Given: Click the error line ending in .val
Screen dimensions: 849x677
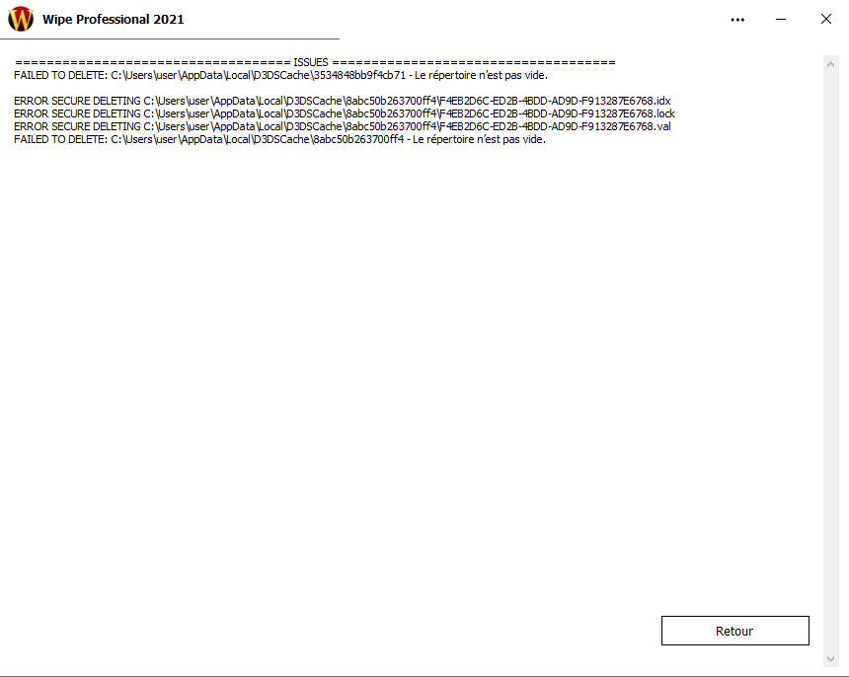Looking at the screenshot, I should (x=343, y=126).
